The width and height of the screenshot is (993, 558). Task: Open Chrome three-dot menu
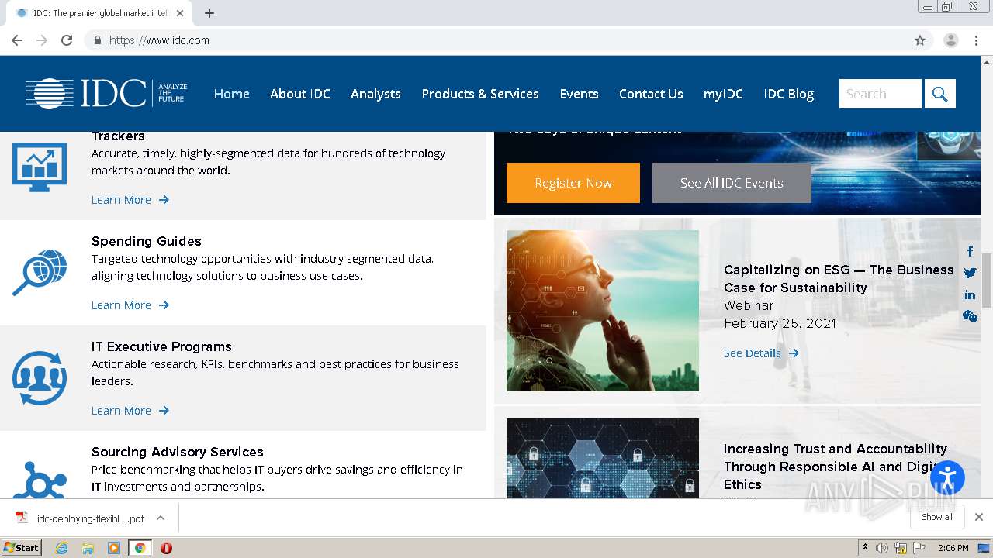tap(976, 40)
